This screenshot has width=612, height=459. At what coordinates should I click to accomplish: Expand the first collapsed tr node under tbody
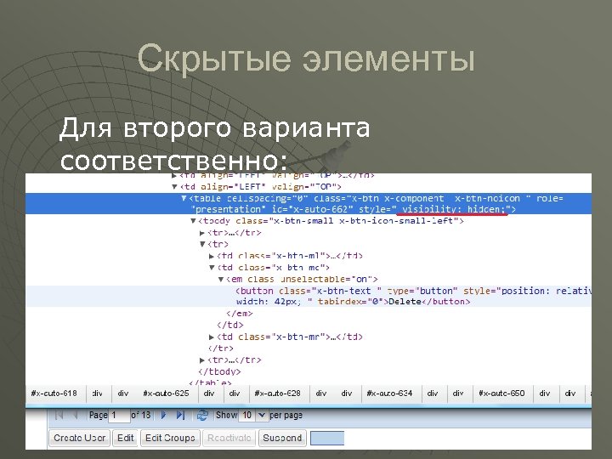point(201,233)
